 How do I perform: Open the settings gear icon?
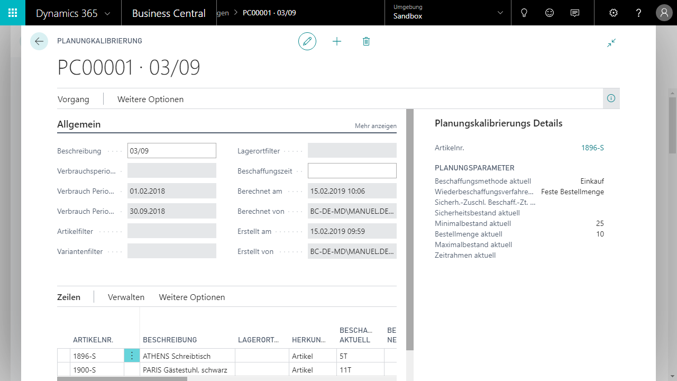[614, 13]
